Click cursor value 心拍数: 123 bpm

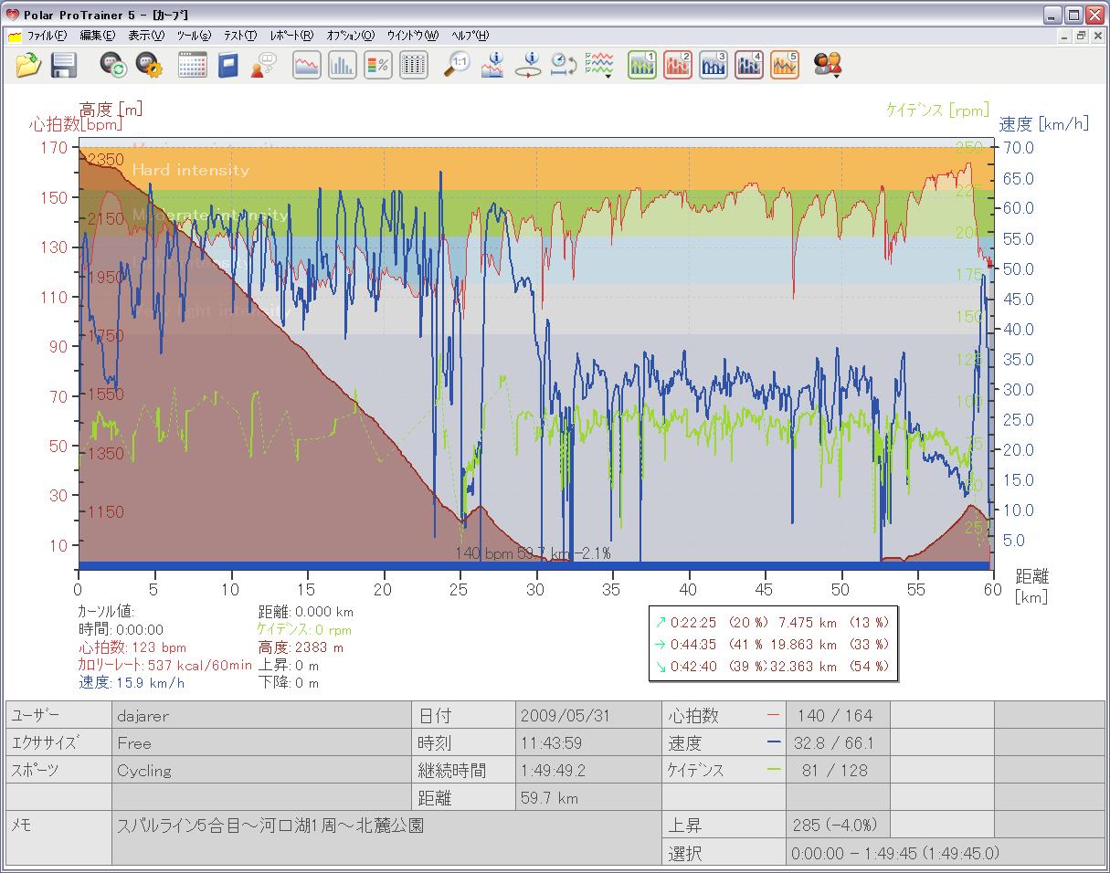point(132,647)
